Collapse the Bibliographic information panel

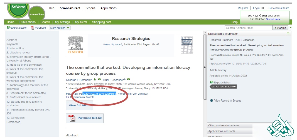pyautogui.click(x=288, y=34)
